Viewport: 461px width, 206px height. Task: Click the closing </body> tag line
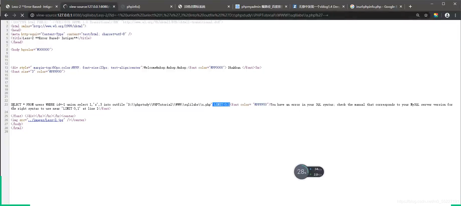(17, 124)
